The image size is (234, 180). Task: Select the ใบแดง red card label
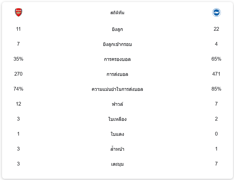pyautogui.click(x=117, y=134)
